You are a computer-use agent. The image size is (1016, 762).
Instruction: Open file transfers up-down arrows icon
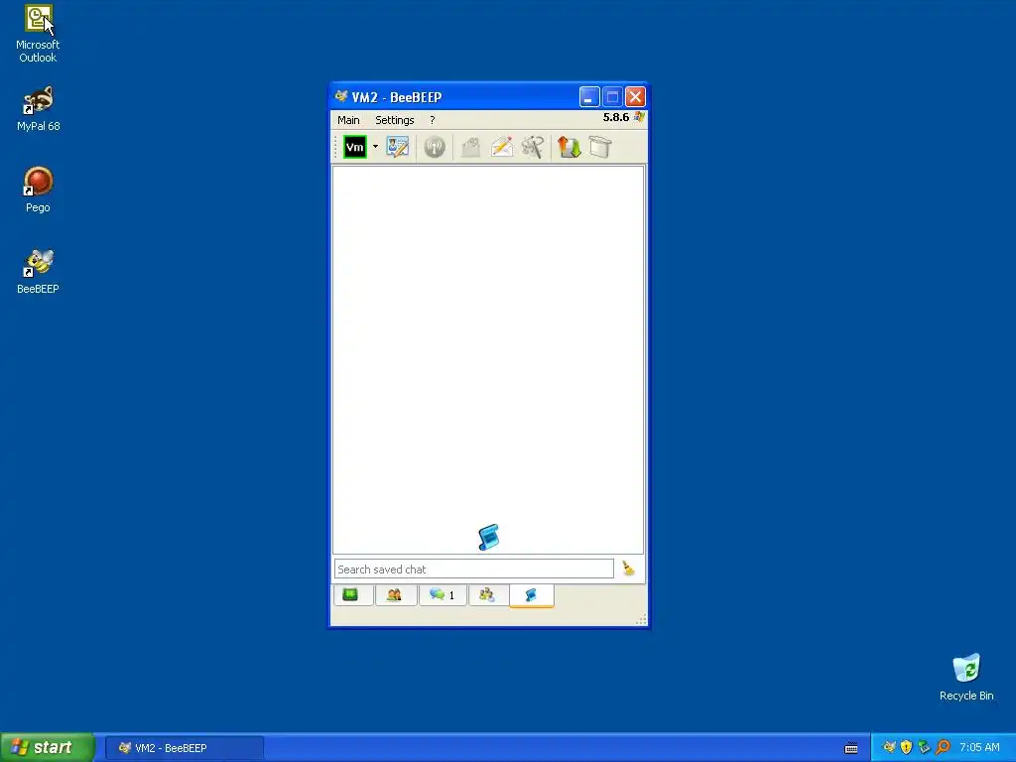570,147
